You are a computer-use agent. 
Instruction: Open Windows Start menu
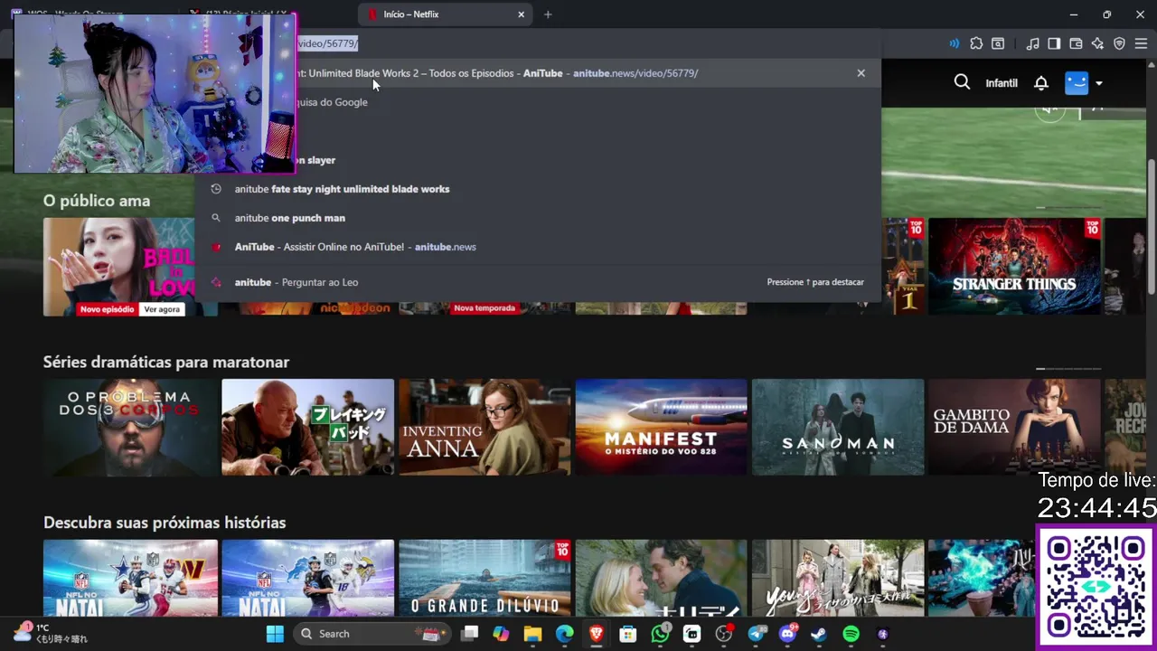point(275,634)
